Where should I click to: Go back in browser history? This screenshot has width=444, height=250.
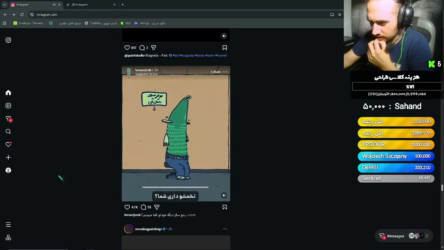[x=5, y=15]
